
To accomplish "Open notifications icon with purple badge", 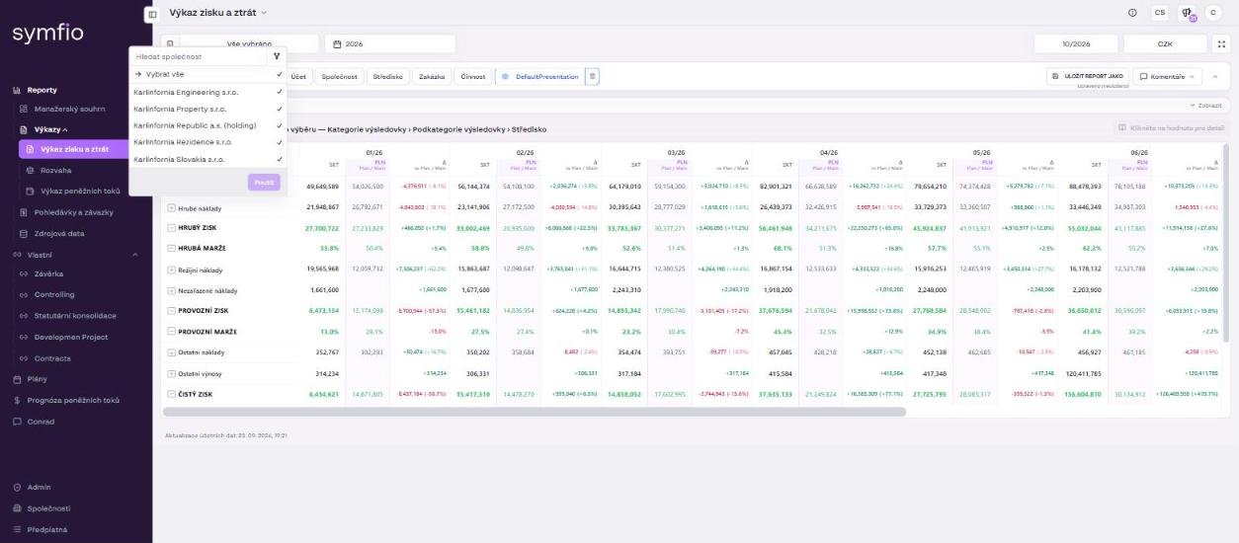I will [1188, 14].
